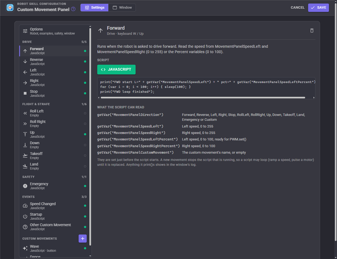337x259 pixels.
Task: Click the Wave sparkle icon
Action: pos(25,248)
